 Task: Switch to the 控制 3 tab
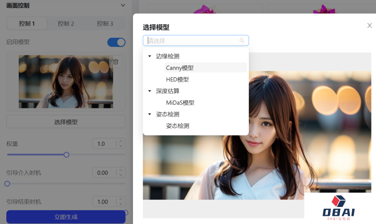(105, 24)
